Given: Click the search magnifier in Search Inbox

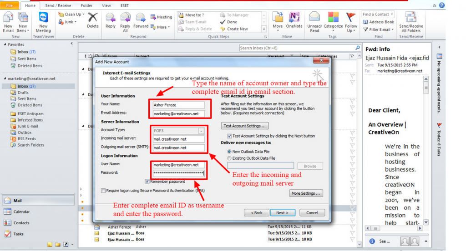Looking at the screenshot, I should pyautogui.click(x=358, y=48).
